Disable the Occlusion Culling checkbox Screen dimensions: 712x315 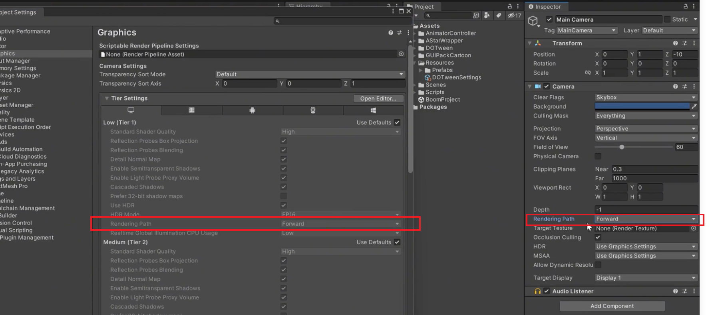598,237
